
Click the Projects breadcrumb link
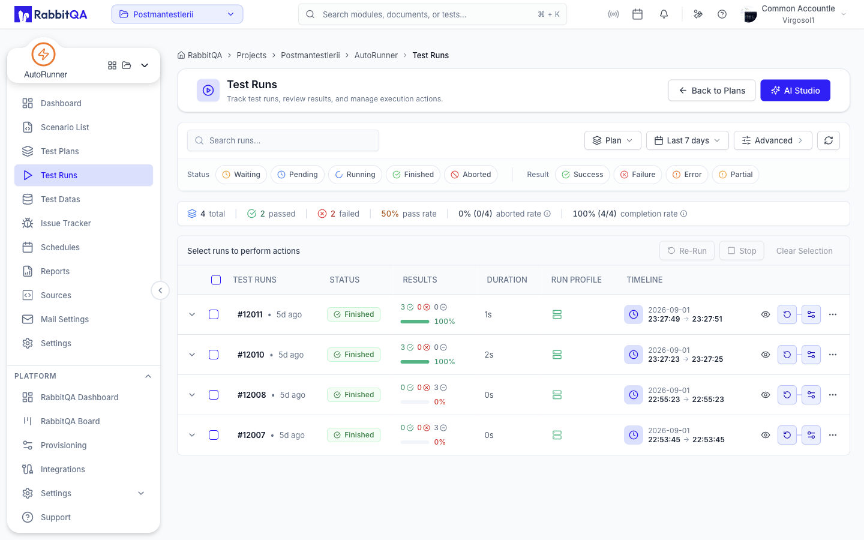click(x=251, y=55)
